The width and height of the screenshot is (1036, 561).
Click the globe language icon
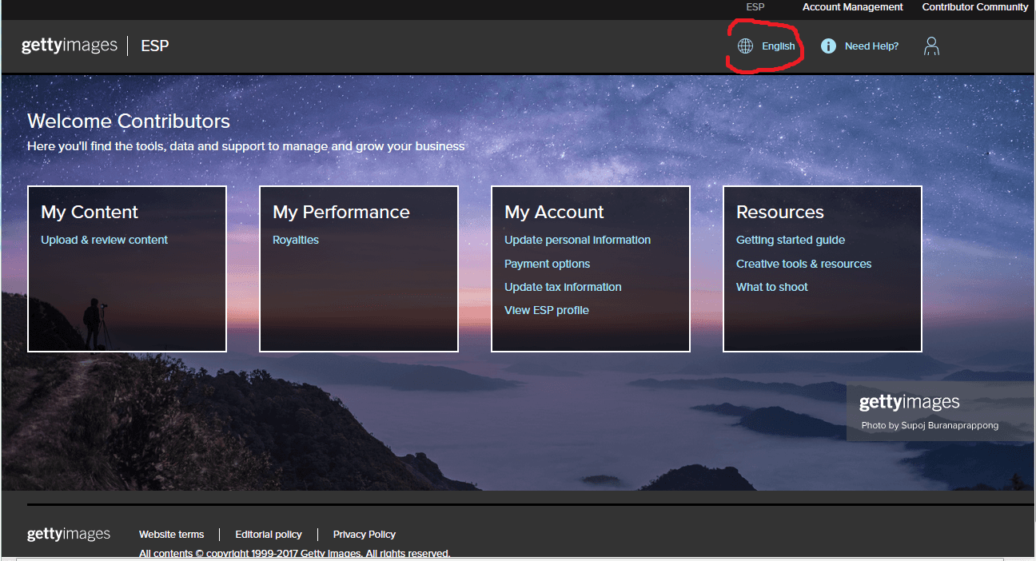[x=745, y=46]
